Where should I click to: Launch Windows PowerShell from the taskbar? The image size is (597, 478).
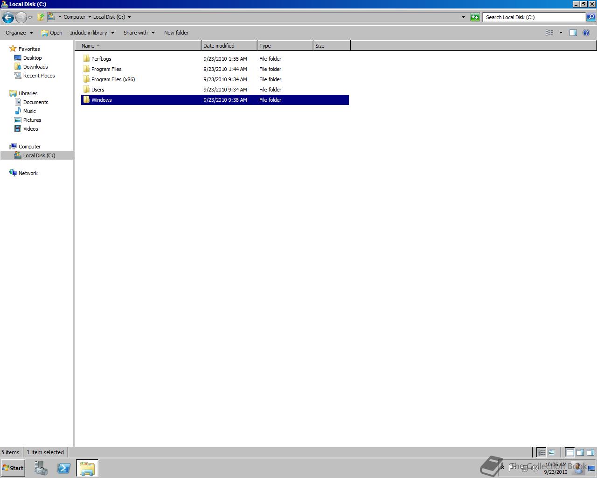[63, 468]
